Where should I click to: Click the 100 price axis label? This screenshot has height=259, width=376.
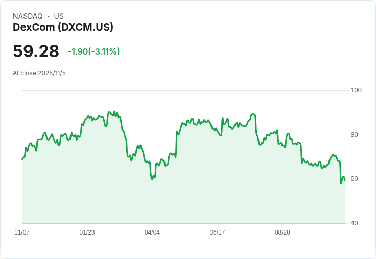point(356,90)
